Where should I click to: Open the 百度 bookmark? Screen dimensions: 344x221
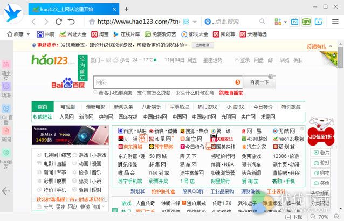(46, 34)
